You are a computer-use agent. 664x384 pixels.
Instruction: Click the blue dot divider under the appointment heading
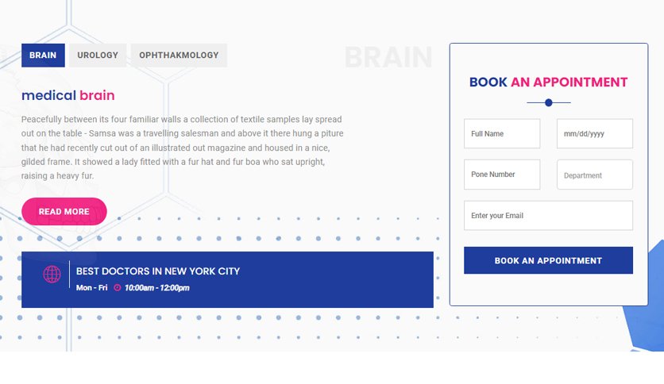coord(548,102)
